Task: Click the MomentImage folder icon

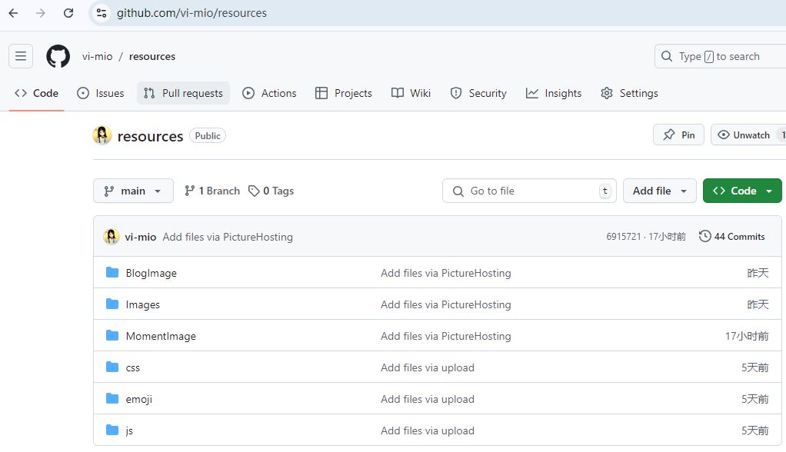Action: (112, 336)
